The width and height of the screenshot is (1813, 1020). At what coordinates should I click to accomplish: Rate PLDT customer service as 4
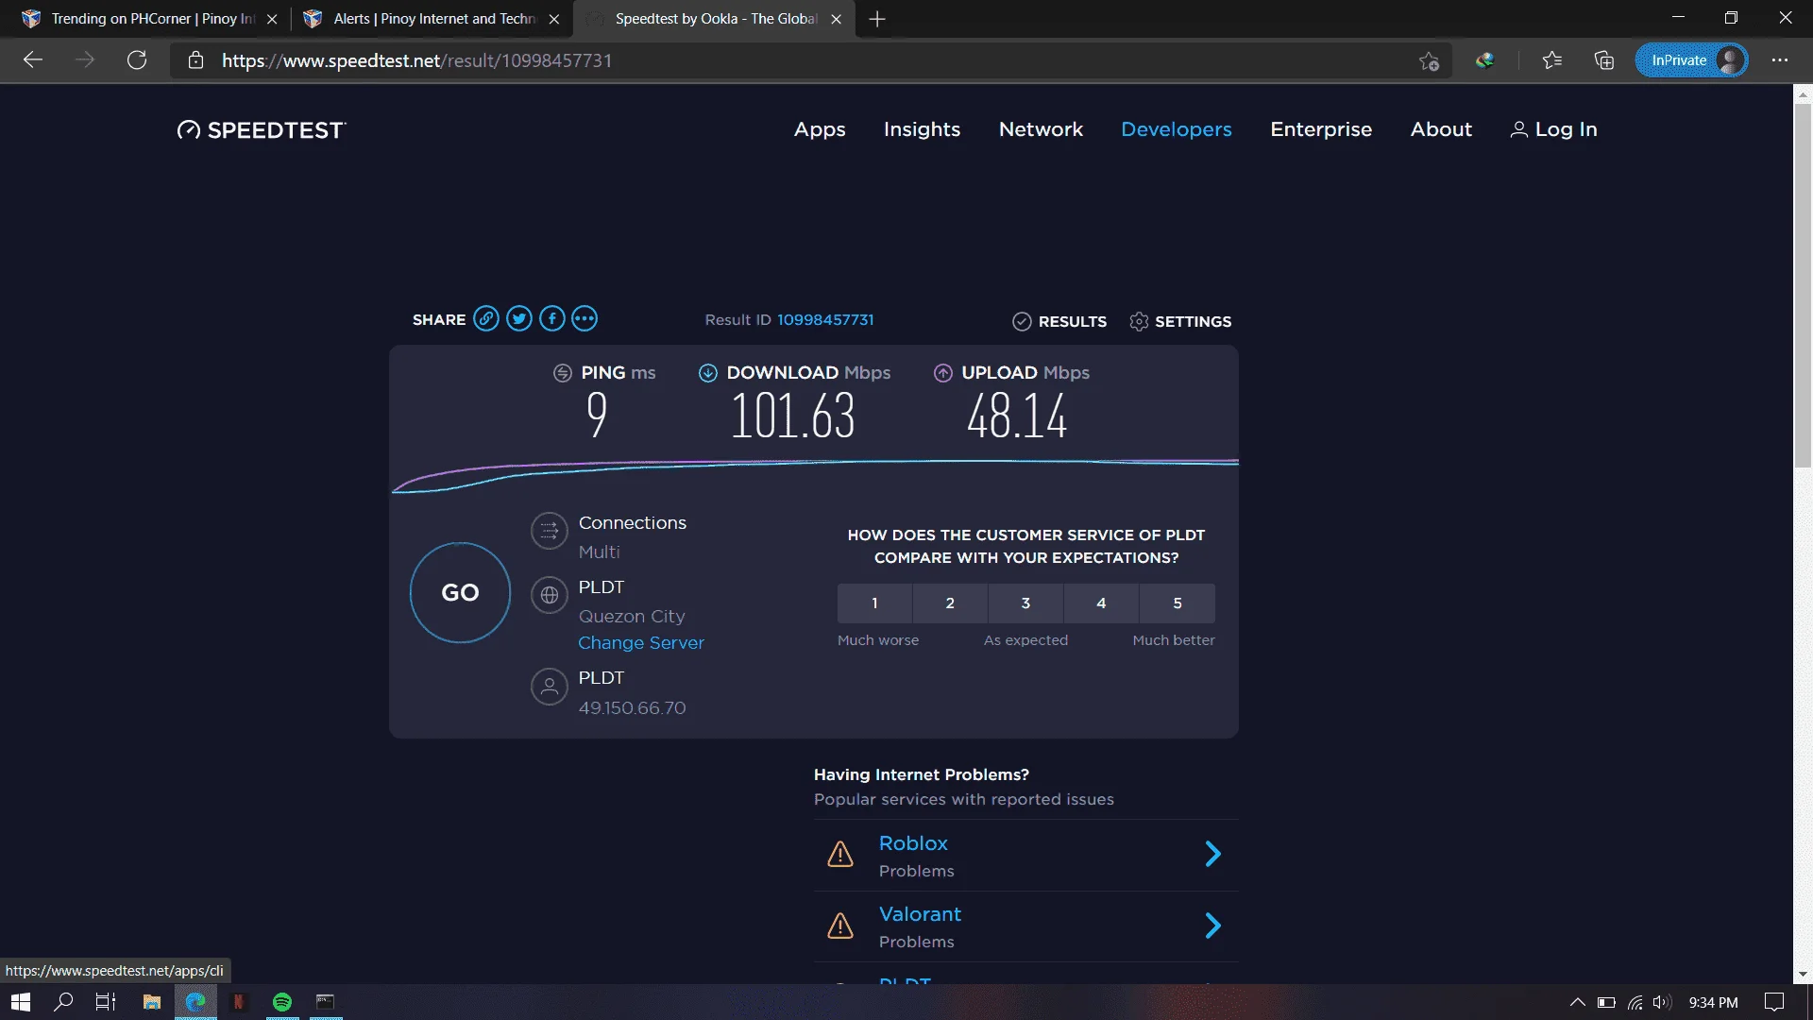pos(1101,603)
